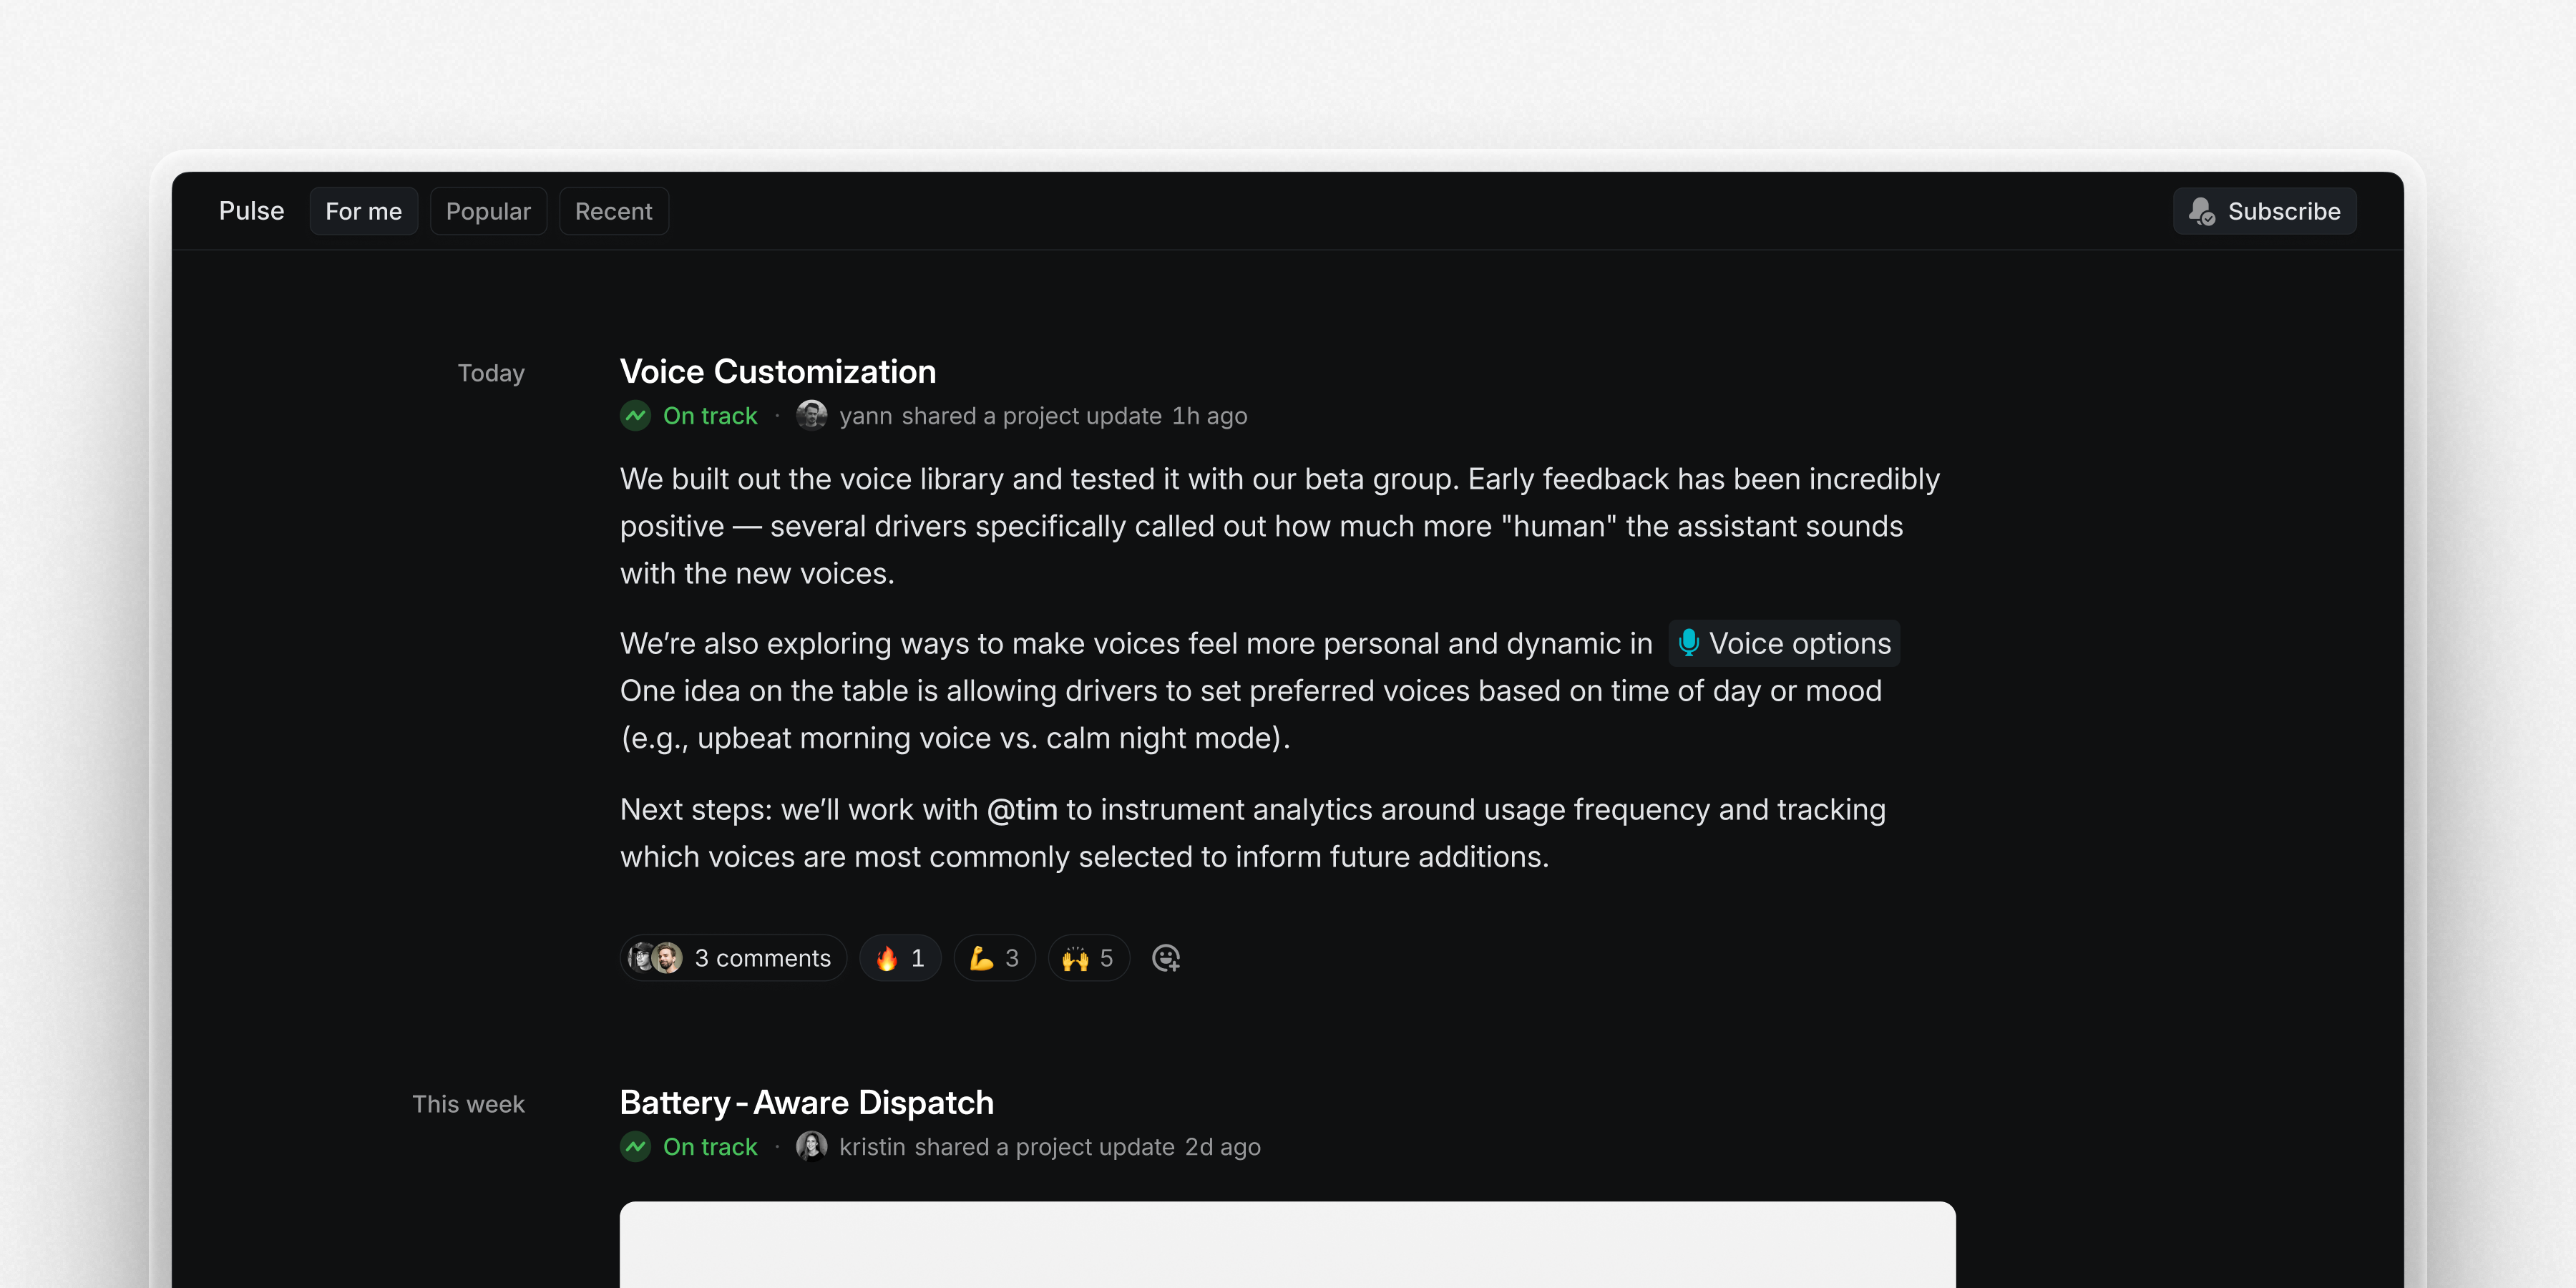
Task: Switch to the Popular tab
Action: [488, 211]
